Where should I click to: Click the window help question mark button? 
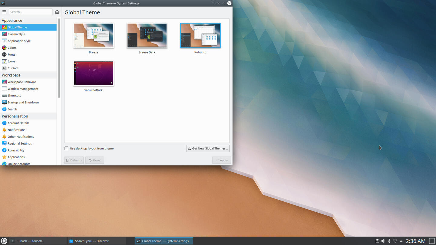213,3
